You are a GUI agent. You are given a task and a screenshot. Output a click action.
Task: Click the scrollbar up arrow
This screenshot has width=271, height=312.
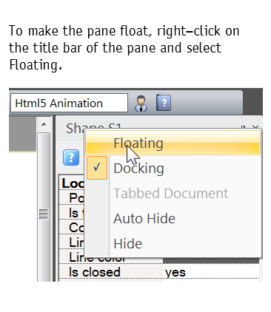[x=44, y=124]
